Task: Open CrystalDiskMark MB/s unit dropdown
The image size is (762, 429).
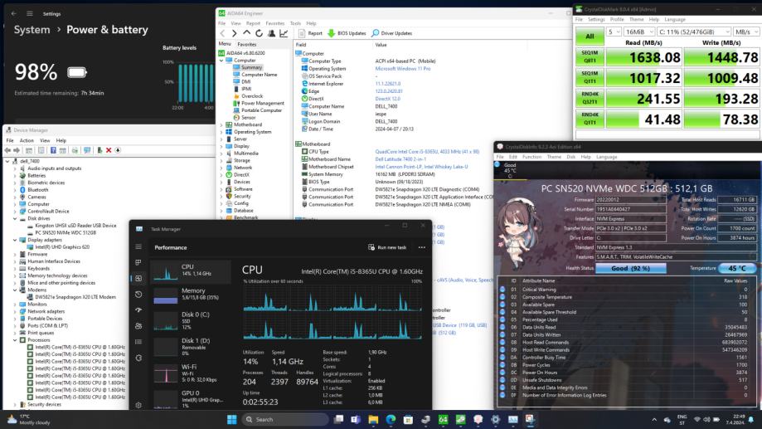Action: tap(746, 32)
